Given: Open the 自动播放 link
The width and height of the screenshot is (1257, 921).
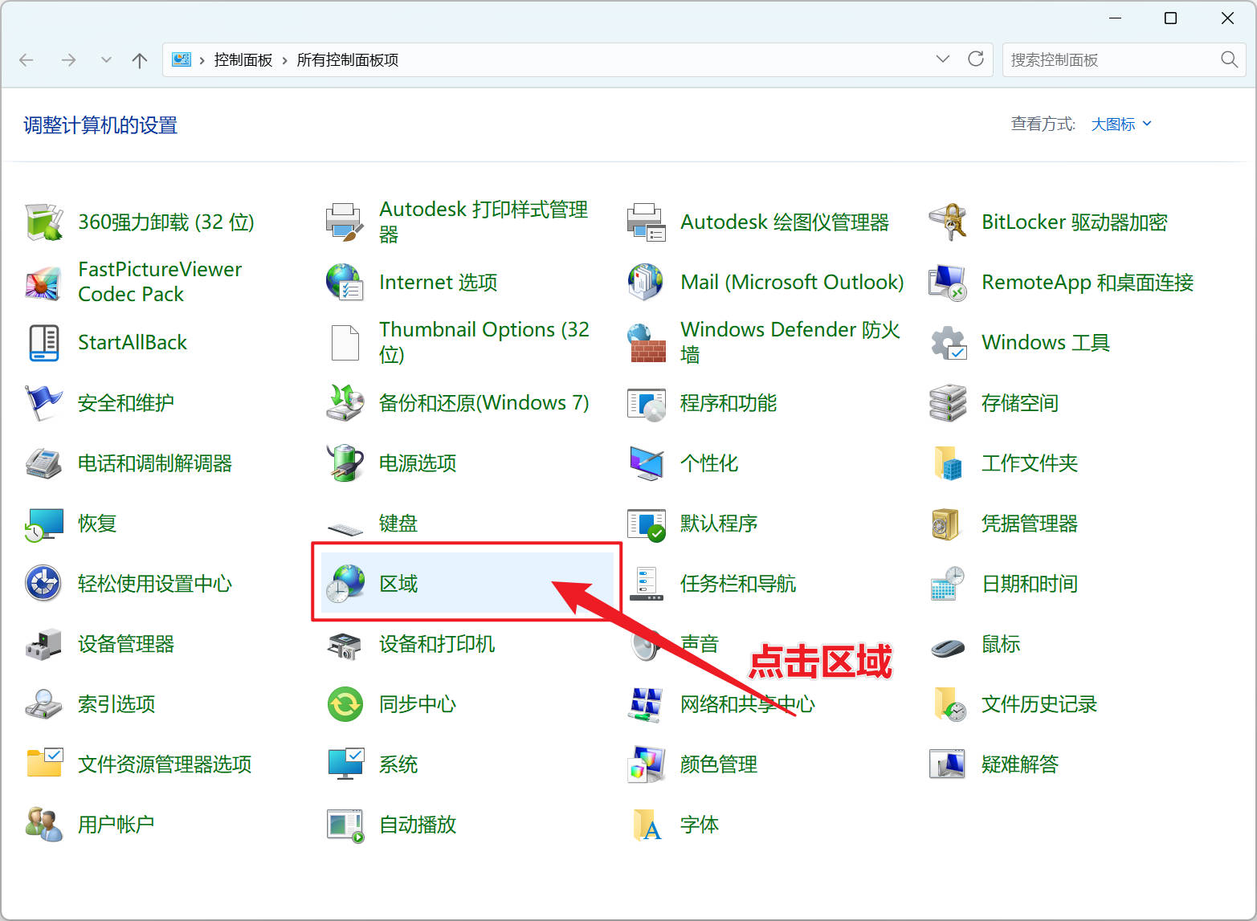Looking at the screenshot, I should point(418,825).
